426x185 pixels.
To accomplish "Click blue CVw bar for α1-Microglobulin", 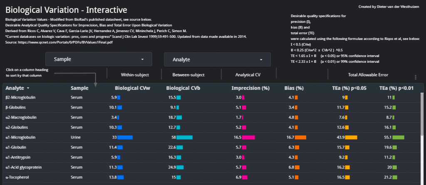I will point(125,137).
